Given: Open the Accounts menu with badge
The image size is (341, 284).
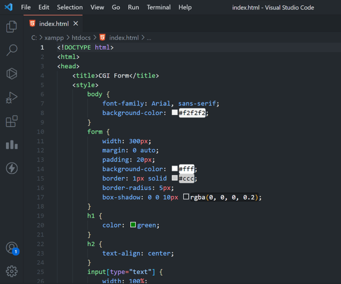Looking at the screenshot, I should 12,248.
